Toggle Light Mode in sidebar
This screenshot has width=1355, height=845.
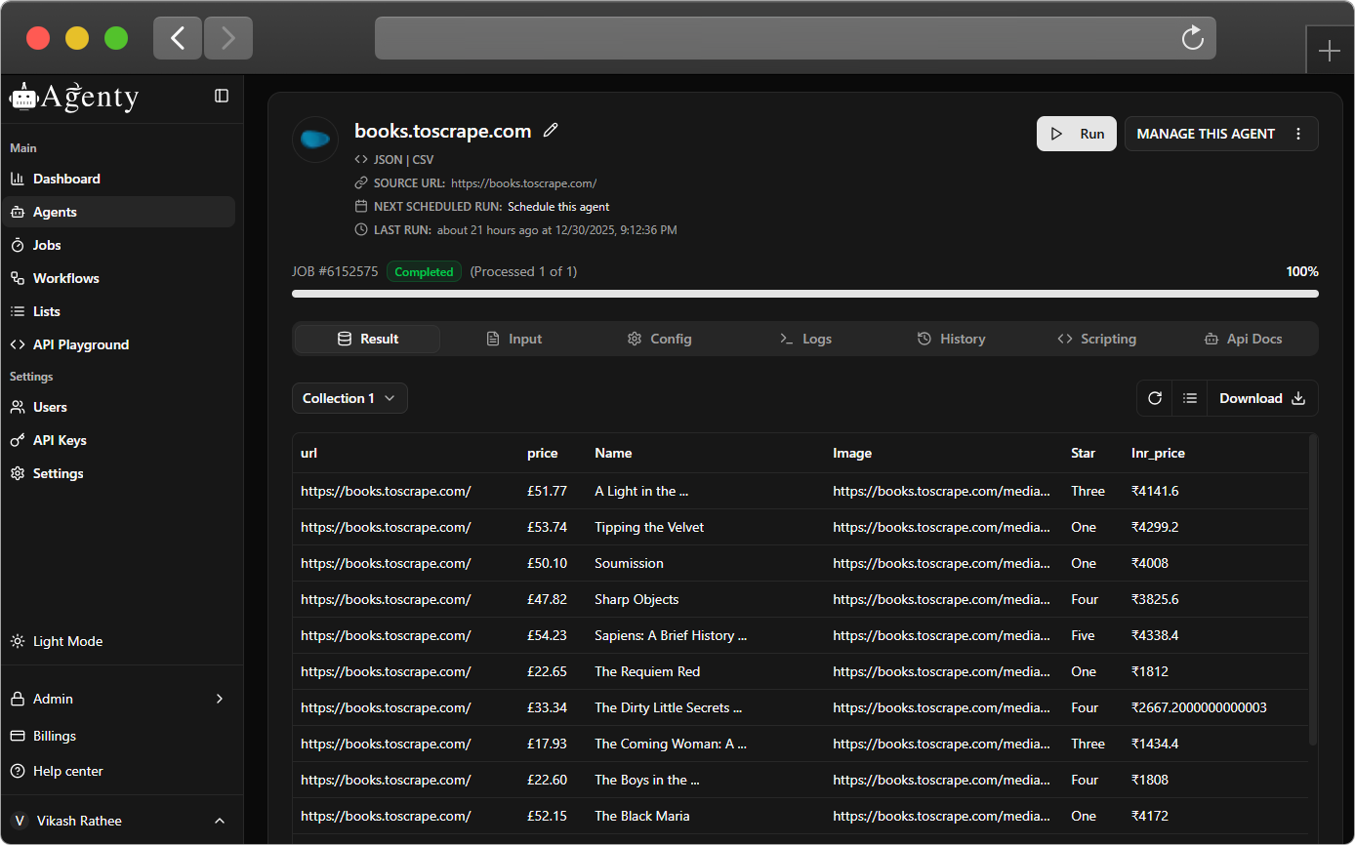point(67,641)
